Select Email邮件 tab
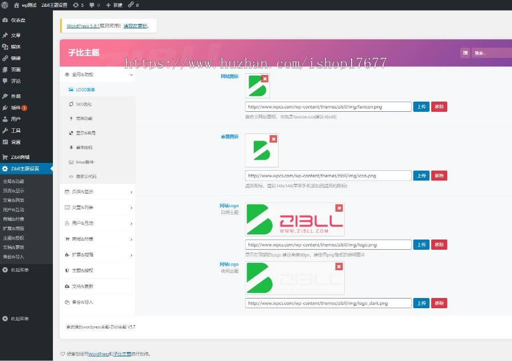The image size is (512, 361). [x=98, y=162]
